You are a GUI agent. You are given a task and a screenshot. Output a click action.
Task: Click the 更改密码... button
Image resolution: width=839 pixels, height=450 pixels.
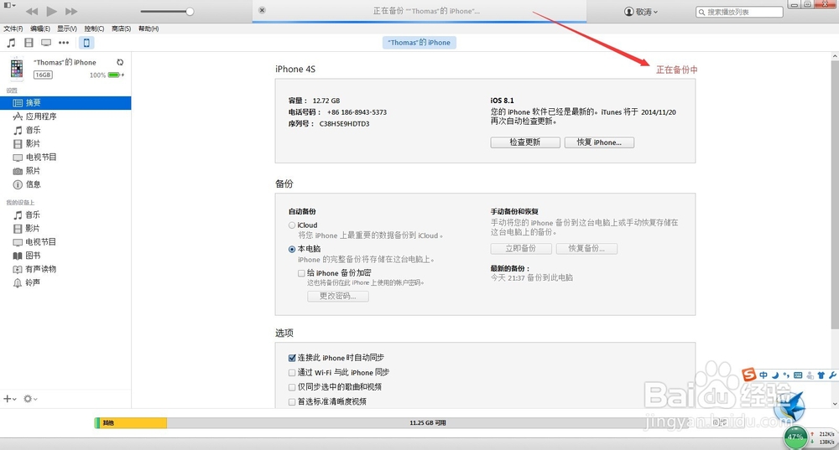337,296
